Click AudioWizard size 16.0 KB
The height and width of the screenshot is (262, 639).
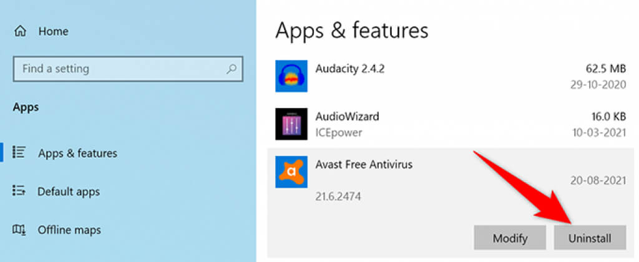[608, 117]
